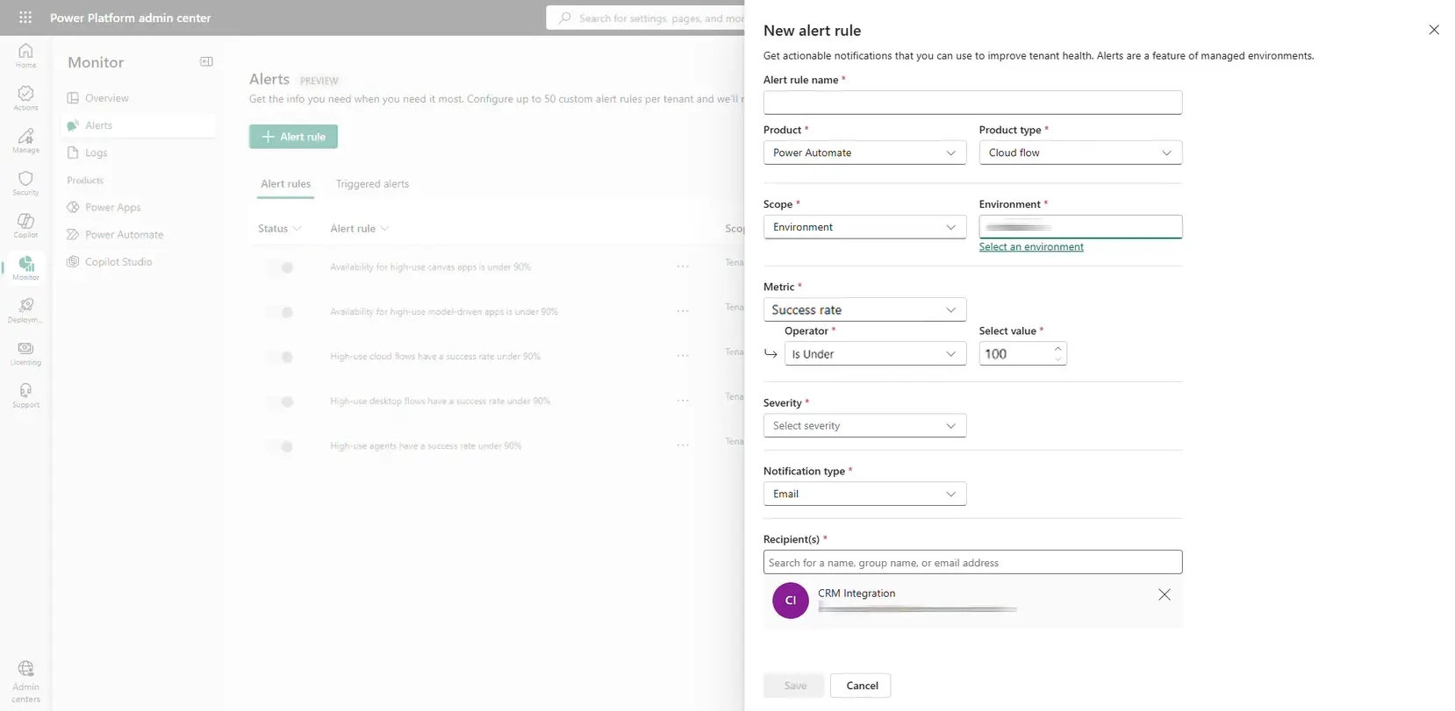Image resolution: width=1455 pixels, height=711 pixels.
Task: Open the app launcher waffle icon
Action: [x=25, y=18]
